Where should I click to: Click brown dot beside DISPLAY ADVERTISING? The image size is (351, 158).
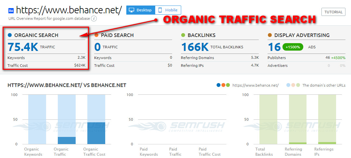tap(270, 35)
